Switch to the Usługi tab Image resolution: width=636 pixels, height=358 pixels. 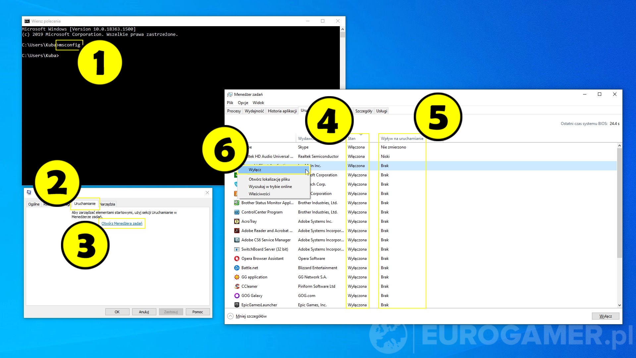point(382,111)
